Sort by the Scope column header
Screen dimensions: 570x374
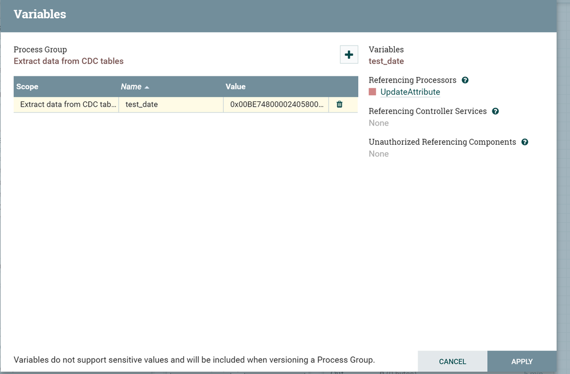tap(27, 87)
